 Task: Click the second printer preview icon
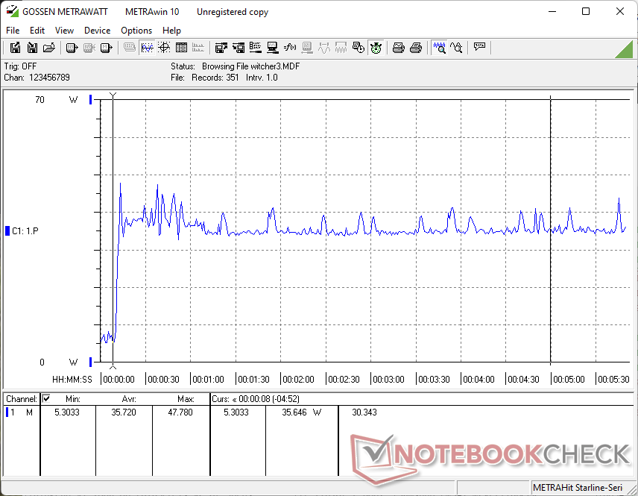(416, 48)
